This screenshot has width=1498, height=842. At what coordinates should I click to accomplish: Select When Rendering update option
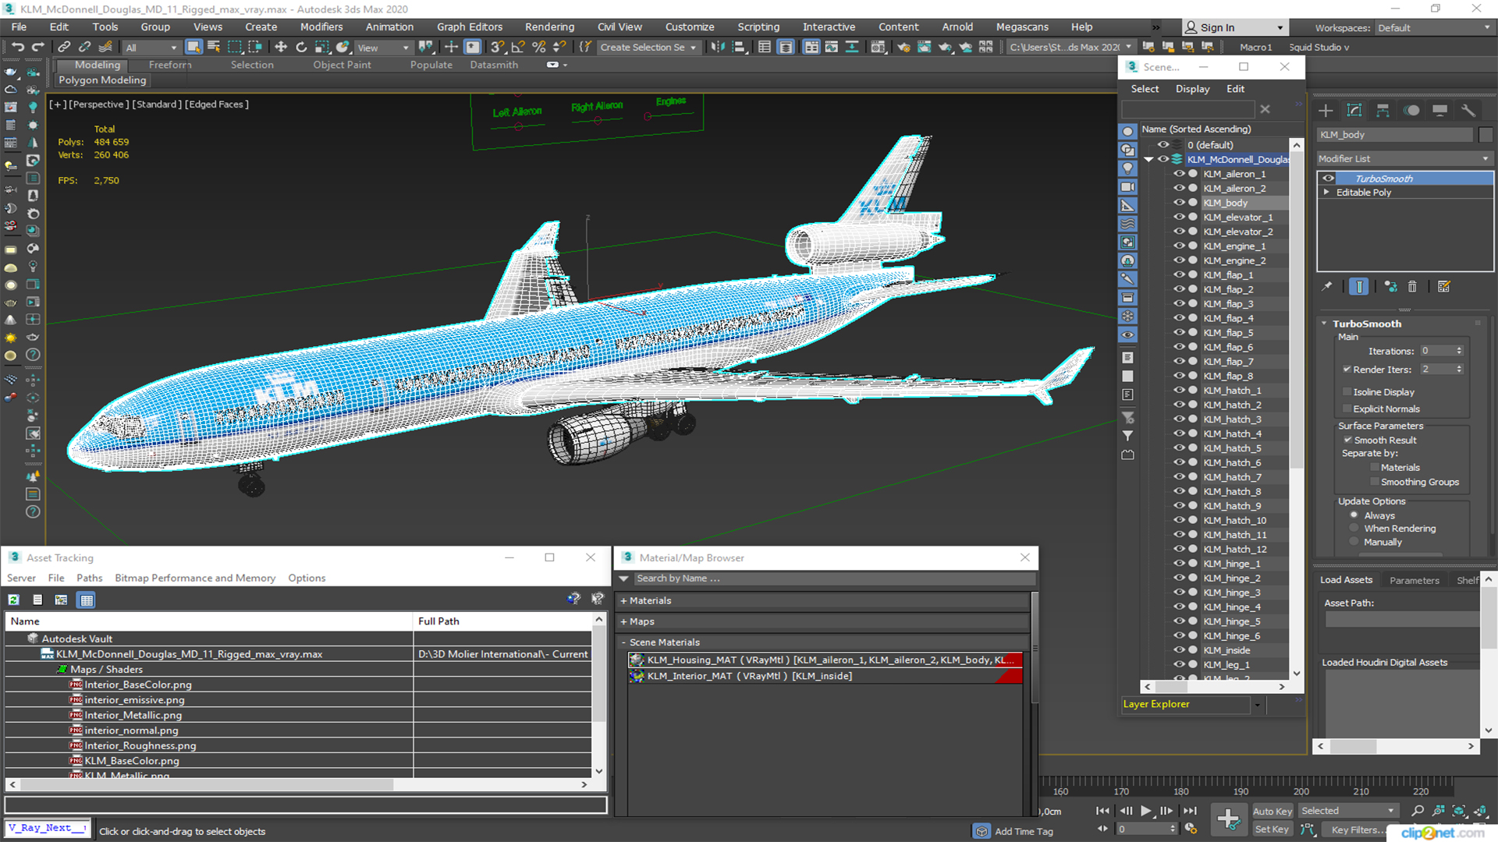pyautogui.click(x=1354, y=528)
